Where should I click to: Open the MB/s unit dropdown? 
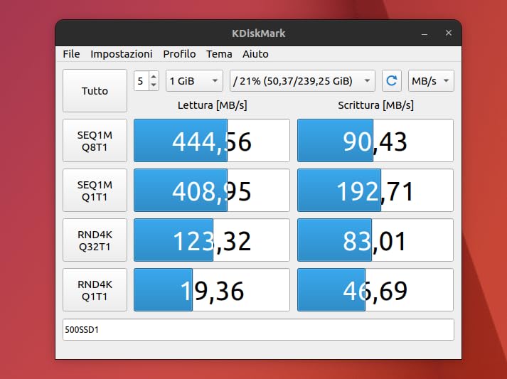coord(431,81)
